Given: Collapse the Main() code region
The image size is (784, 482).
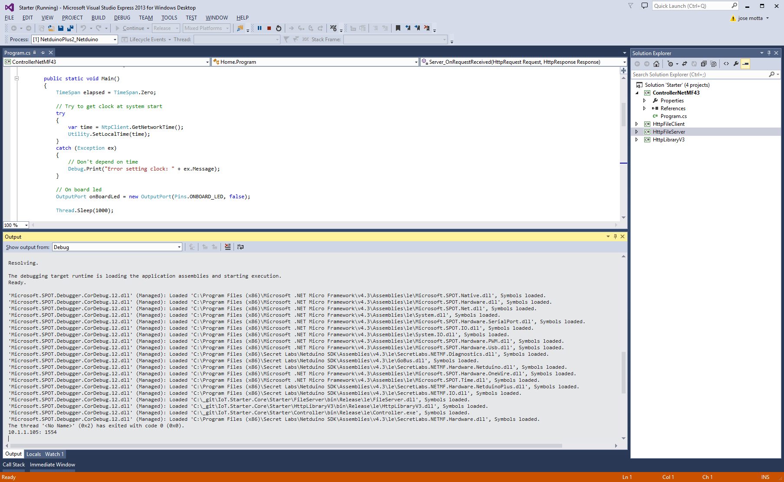Looking at the screenshot, I should click(x=16, y=79).
